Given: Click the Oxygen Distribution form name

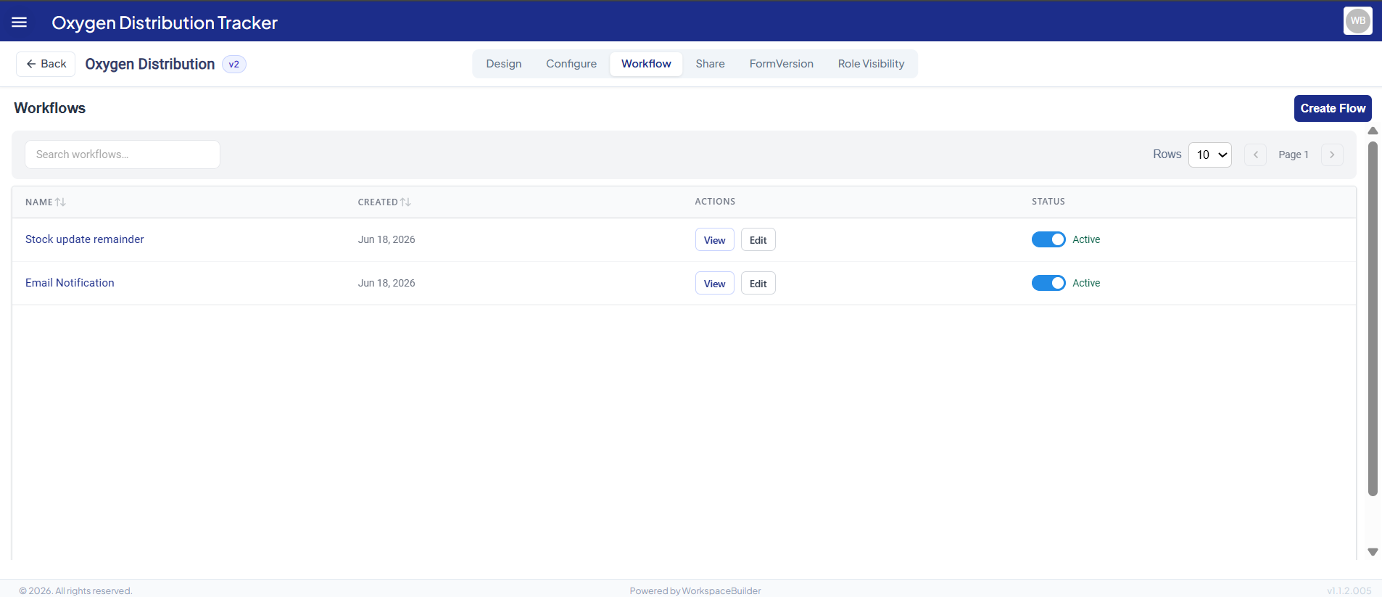Looking at the screenshot, I should 149,64.
